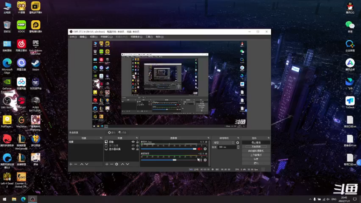The height and width of the screenshot is (203, 361).
Task: Mute desktop audio speaker icon
Action: [x=199, y=160]
